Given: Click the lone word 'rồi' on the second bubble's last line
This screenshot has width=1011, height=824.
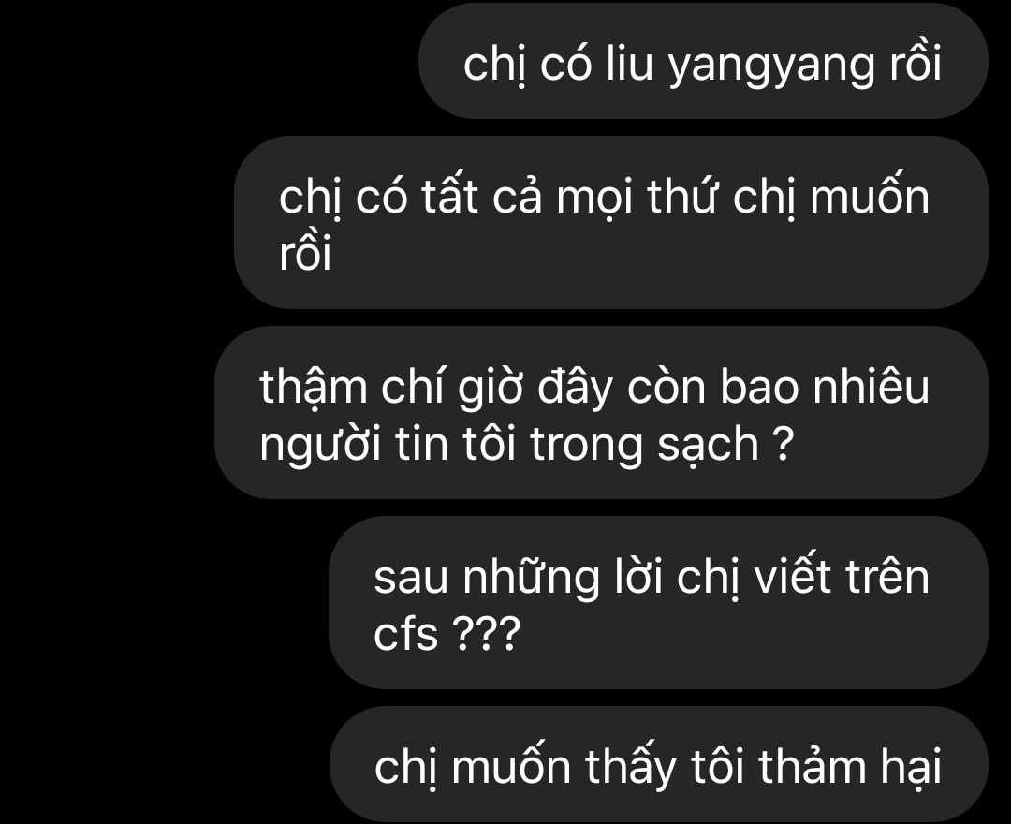Looking at the screenshot, I should coord(305,252).
